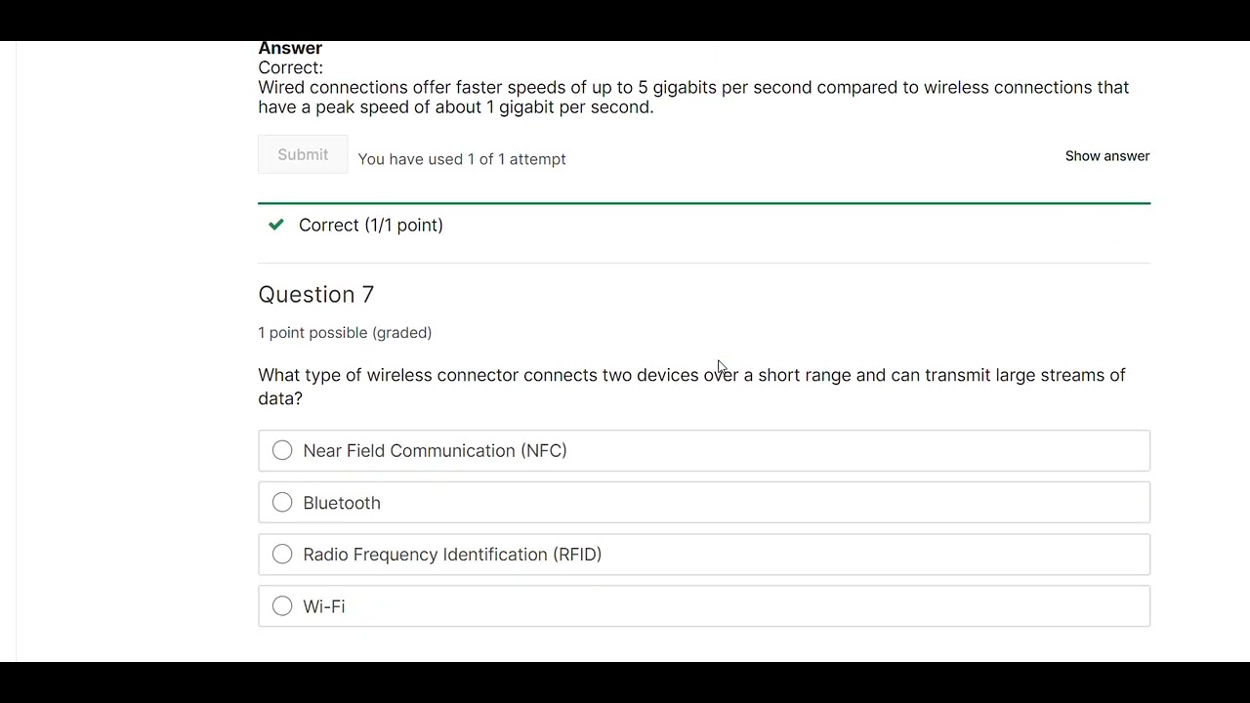Click the "Bluetooth" option label text
The height and width of the screenshot is (703, 1250).
342,503
